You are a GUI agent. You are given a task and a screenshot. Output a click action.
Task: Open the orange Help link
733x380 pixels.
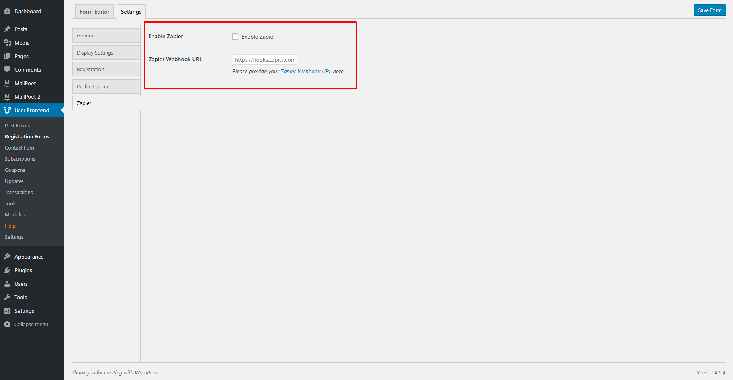pyautogui.click(x=10, y=226)
